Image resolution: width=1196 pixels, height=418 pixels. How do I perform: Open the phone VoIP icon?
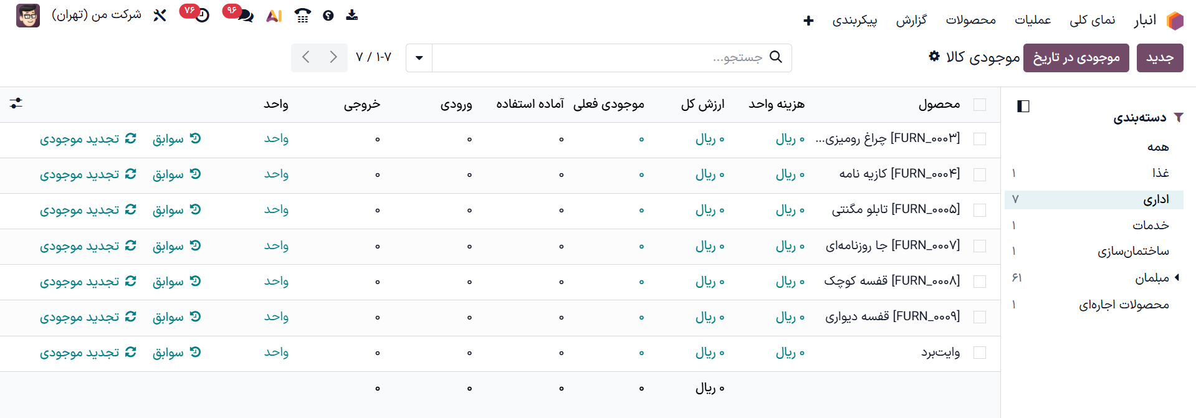303,16
